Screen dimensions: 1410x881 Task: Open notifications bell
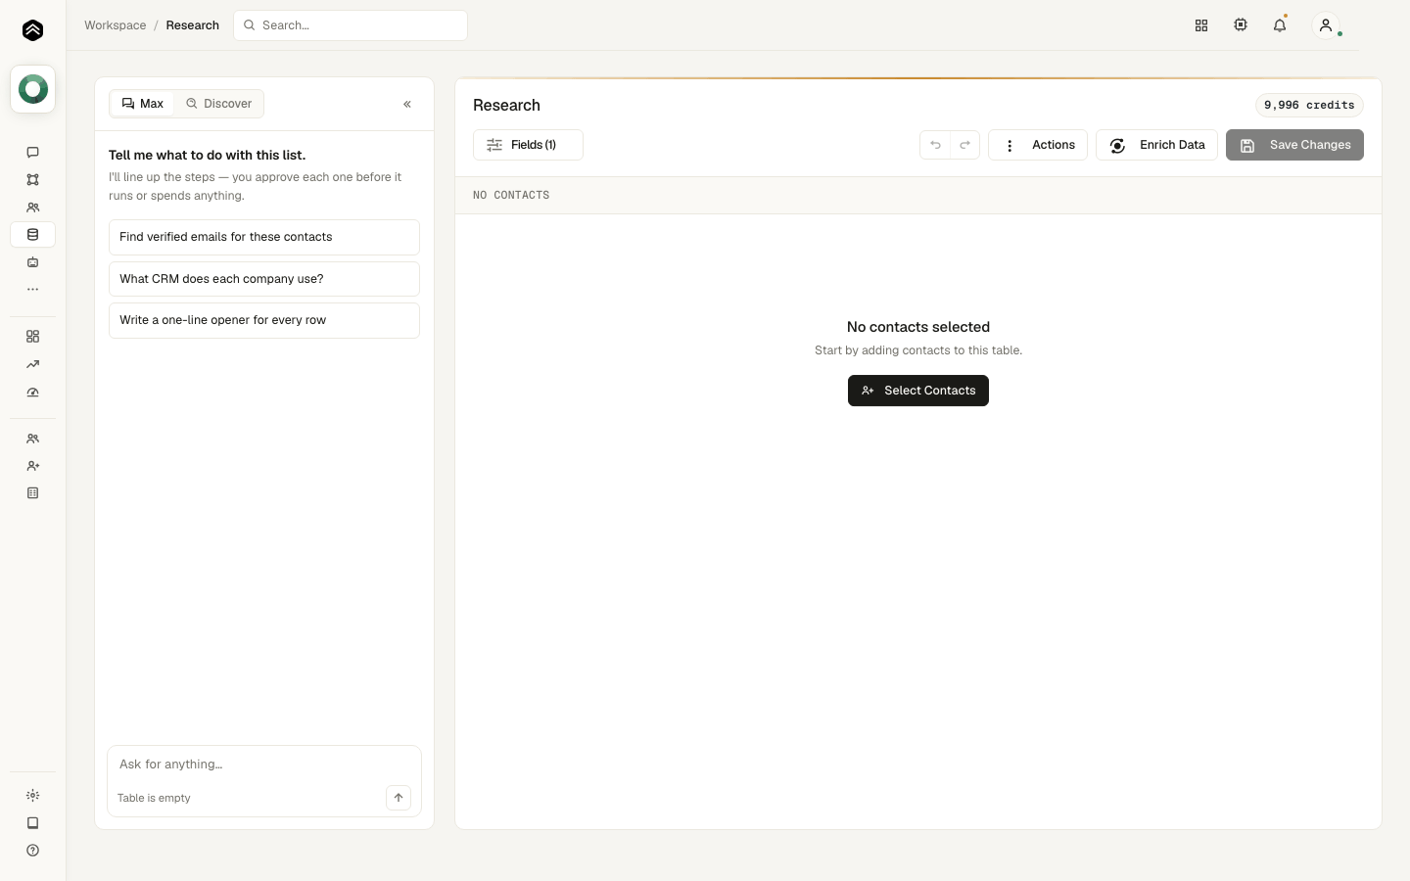[x=1280, y=25]
